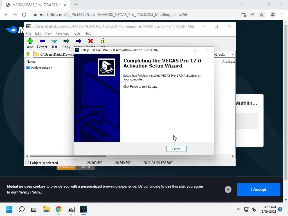288x216 pixels.
Task: Open Task View on the taskbar
Action: tap(34, 209)
